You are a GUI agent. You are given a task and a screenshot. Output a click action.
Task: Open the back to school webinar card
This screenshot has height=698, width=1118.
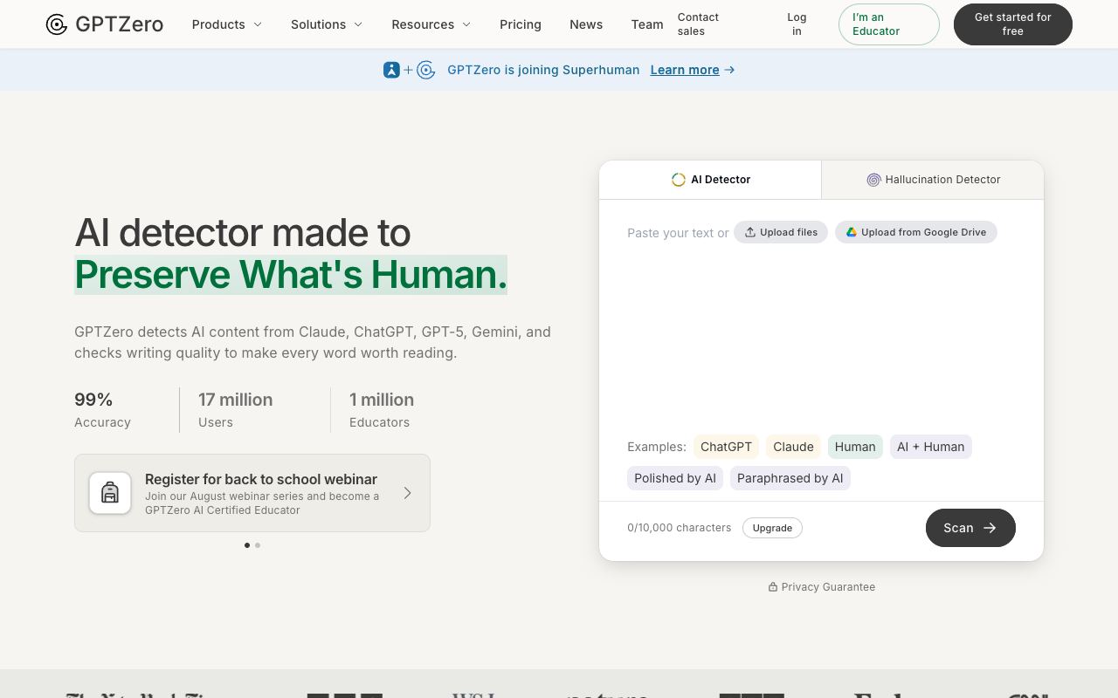[x=252, y=493]
